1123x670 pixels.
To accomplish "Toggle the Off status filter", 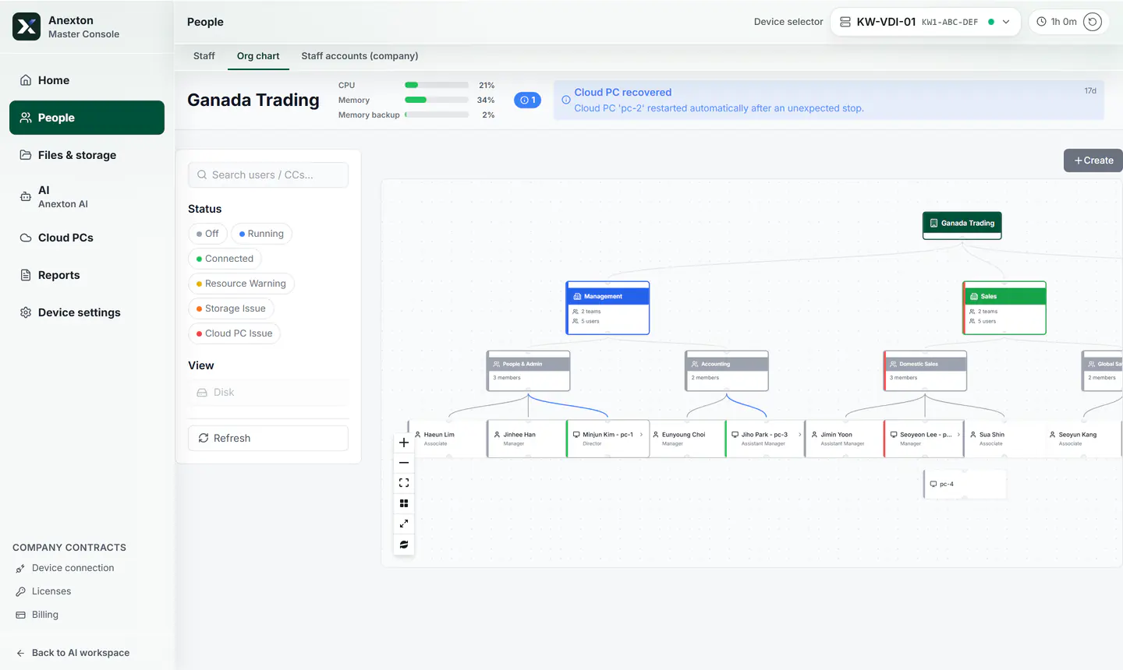I will click(x=207, y=234).
